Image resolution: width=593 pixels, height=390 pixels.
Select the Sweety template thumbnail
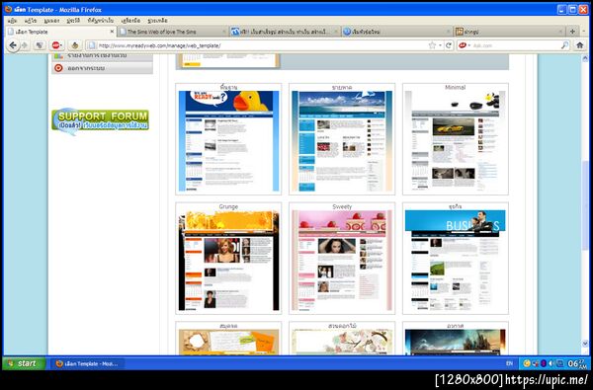click(342, 261)
